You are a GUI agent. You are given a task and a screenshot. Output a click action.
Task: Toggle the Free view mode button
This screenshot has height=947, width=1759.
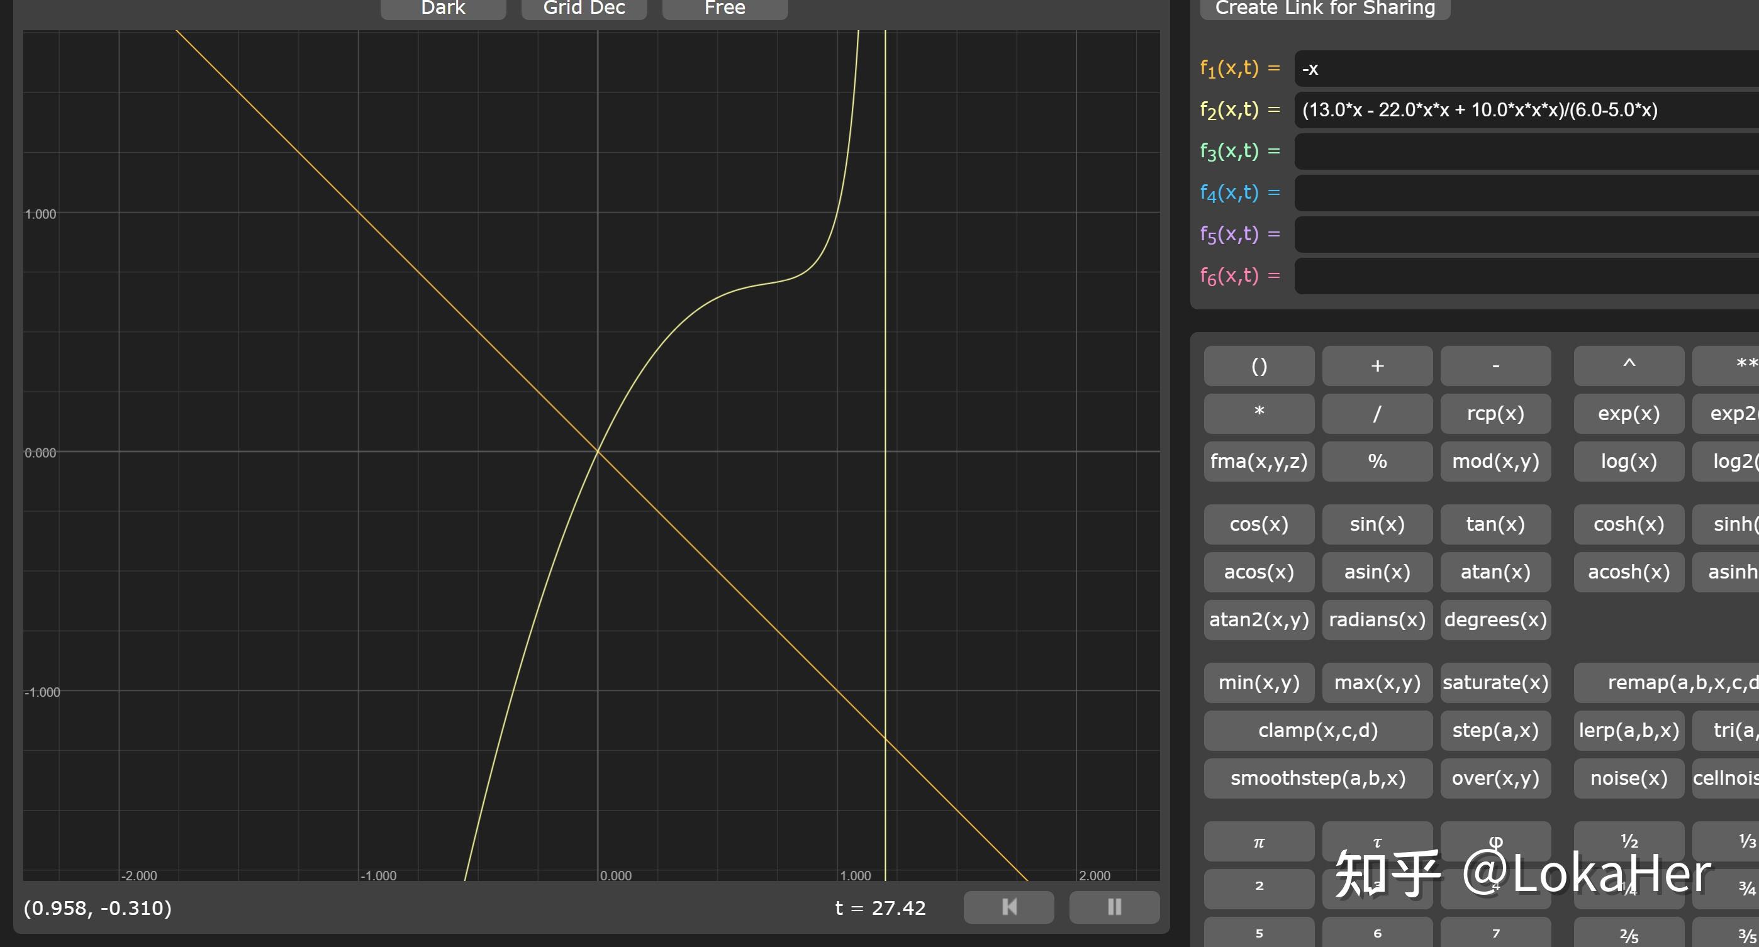(x=725, y=8)
